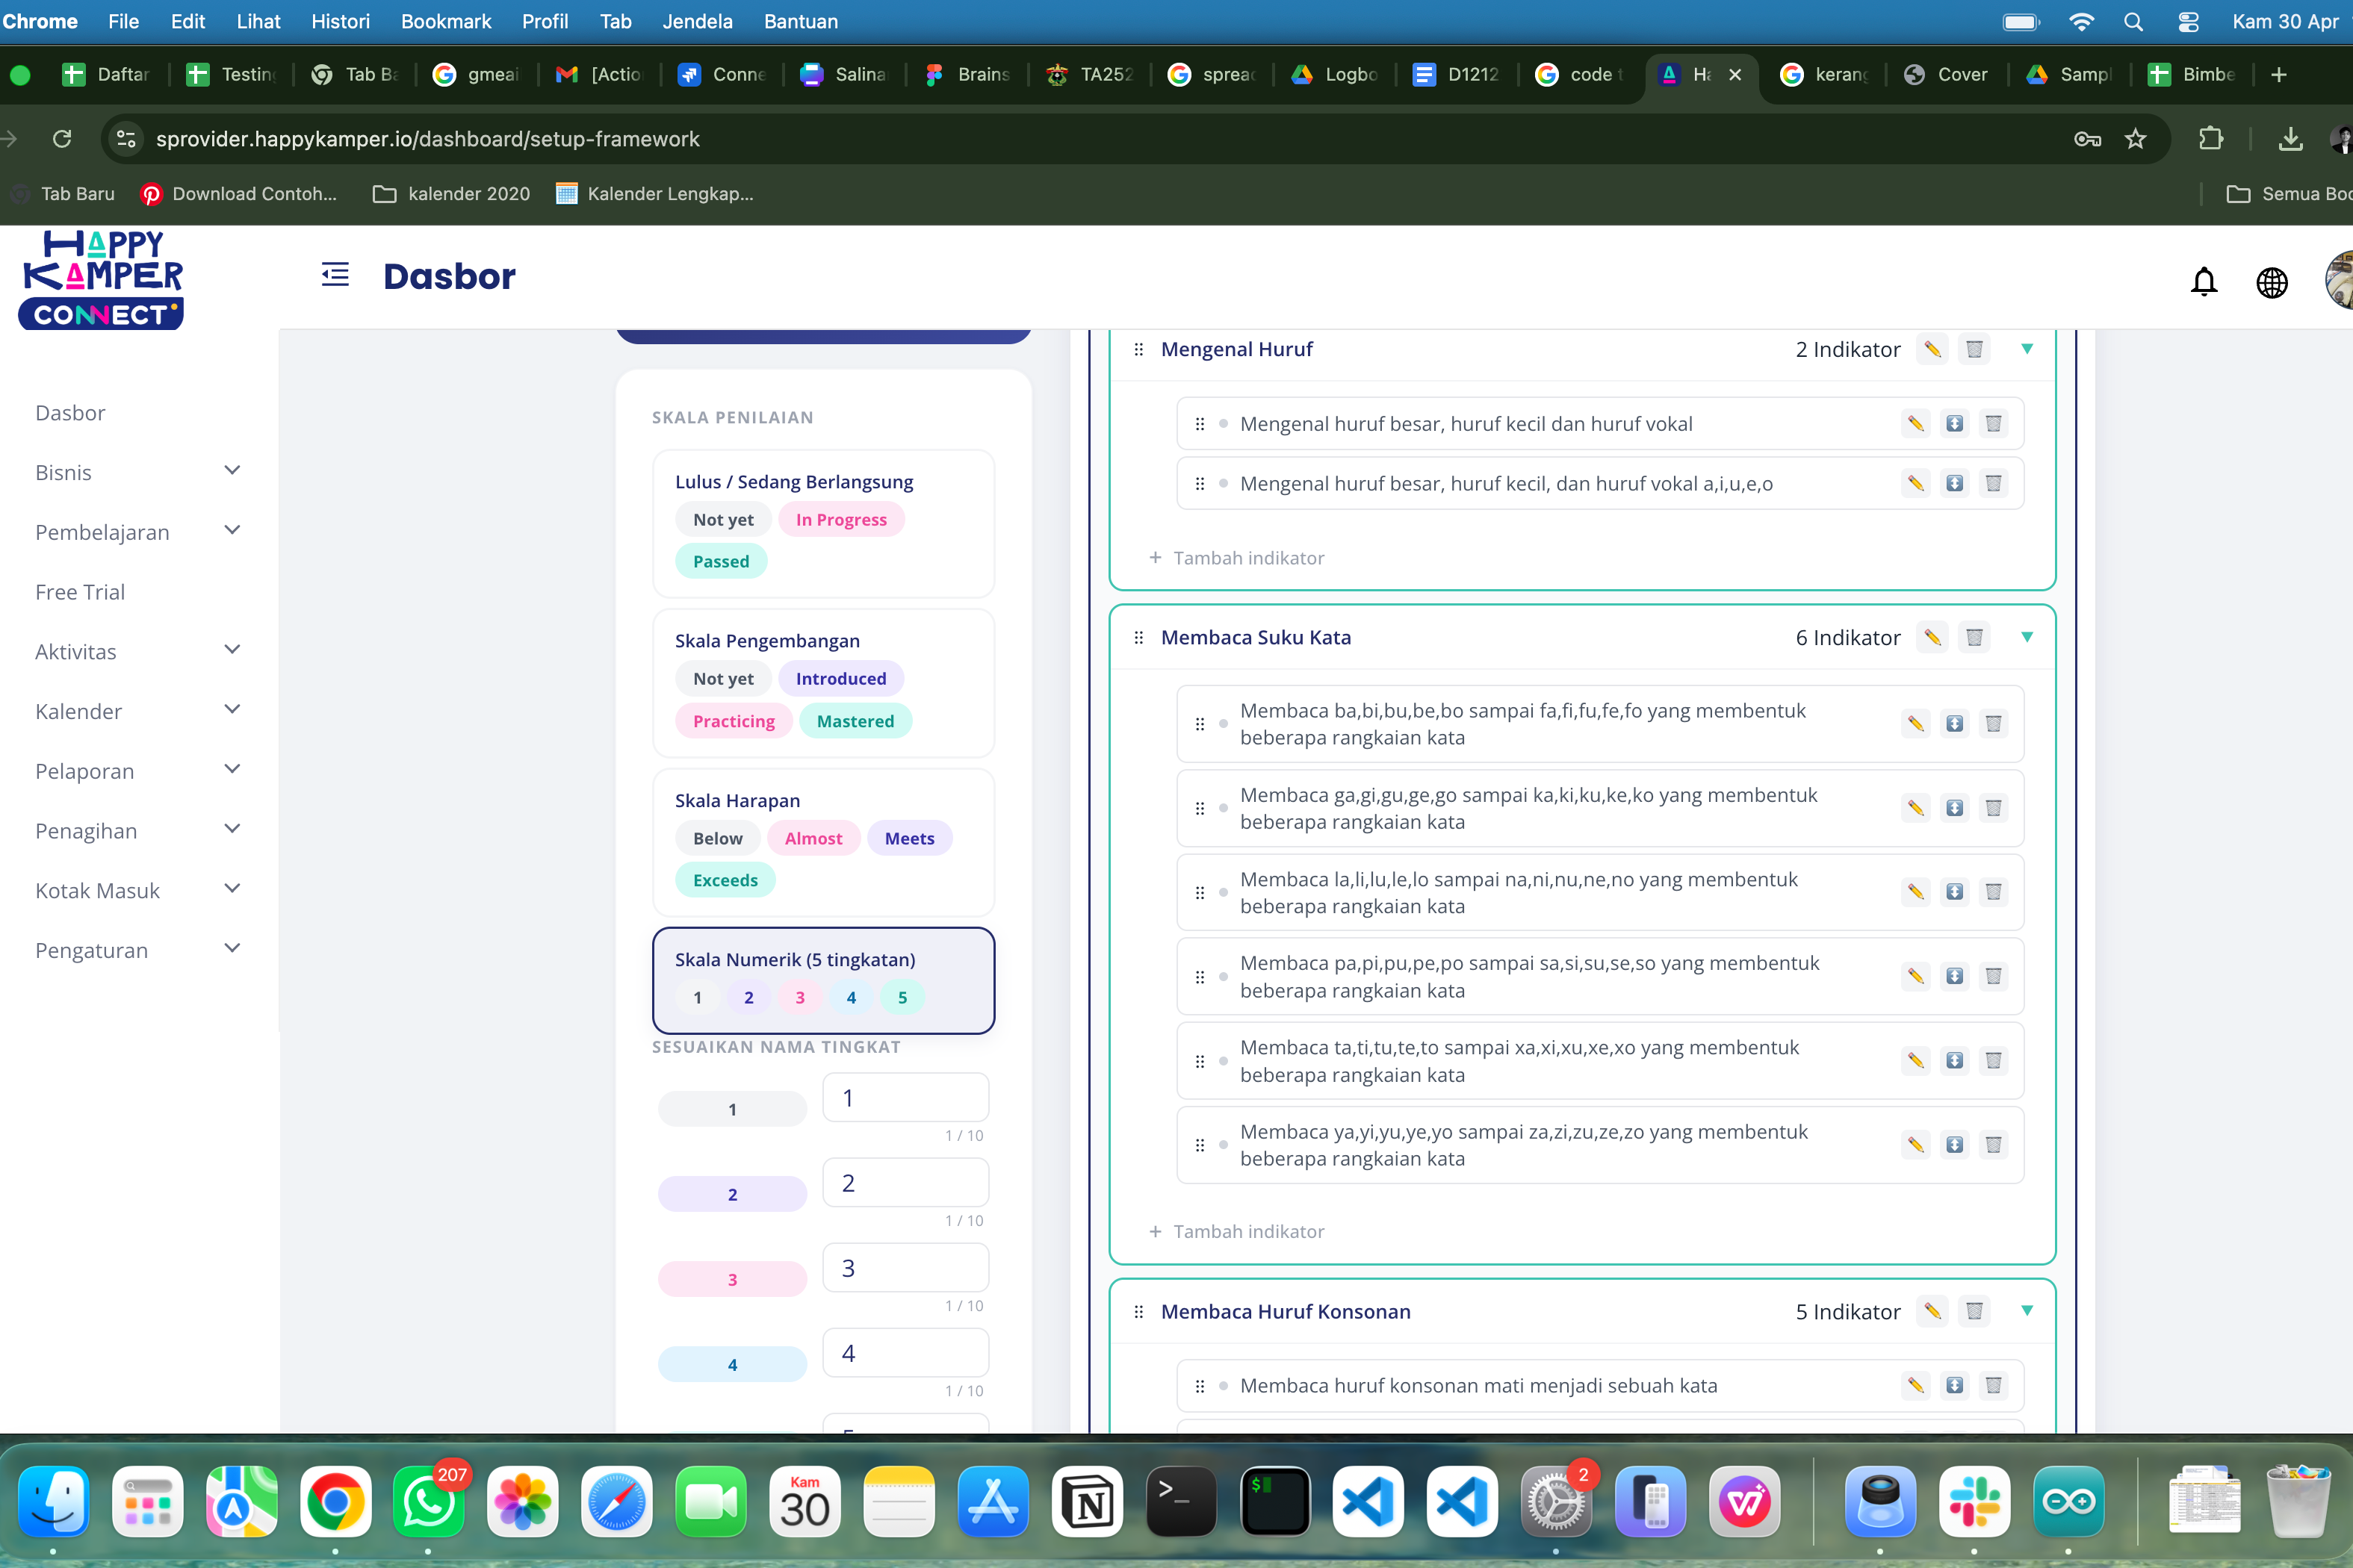Switch to the Cover browser tab
This screenshot has height=1568, width=2353.
pyautogui.click(x=1947, y=74)
